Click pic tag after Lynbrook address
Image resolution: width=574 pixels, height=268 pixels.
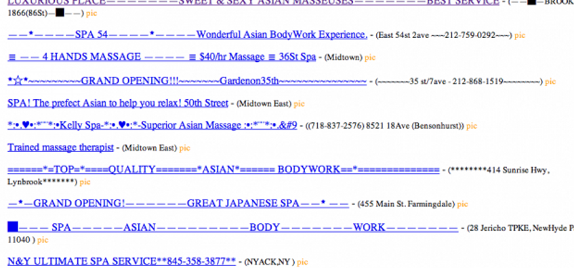pyautogui.click(x=85, y=182)
